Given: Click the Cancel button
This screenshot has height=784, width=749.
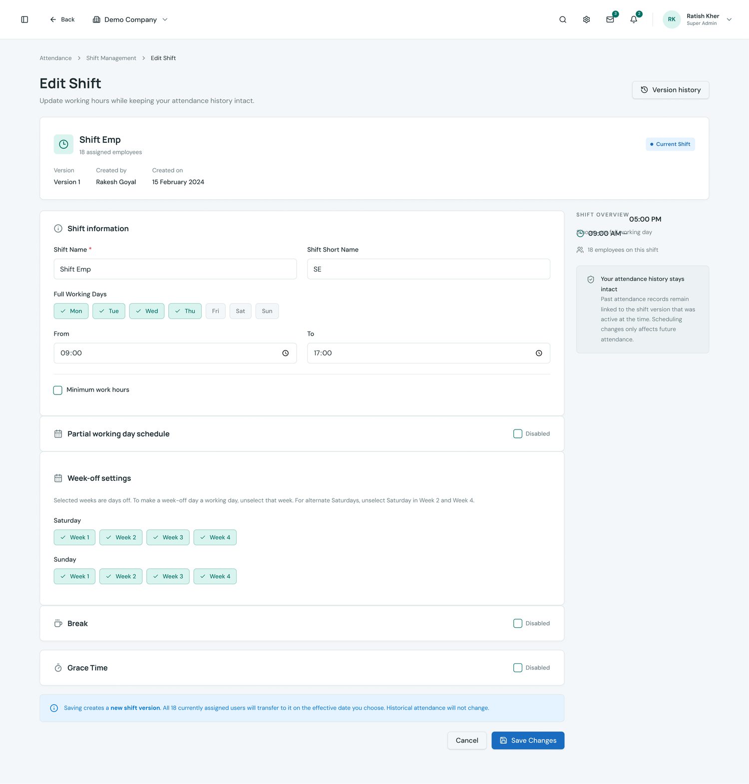Looking at the screenshot, I should click(467, 741).
